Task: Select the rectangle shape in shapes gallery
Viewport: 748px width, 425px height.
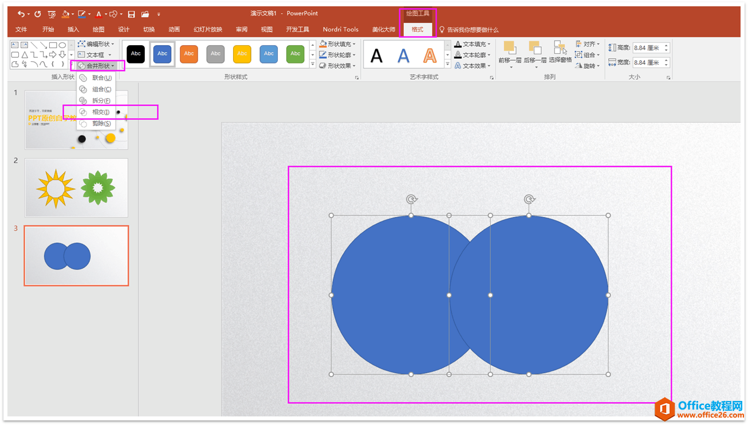Action: (53, 45)
